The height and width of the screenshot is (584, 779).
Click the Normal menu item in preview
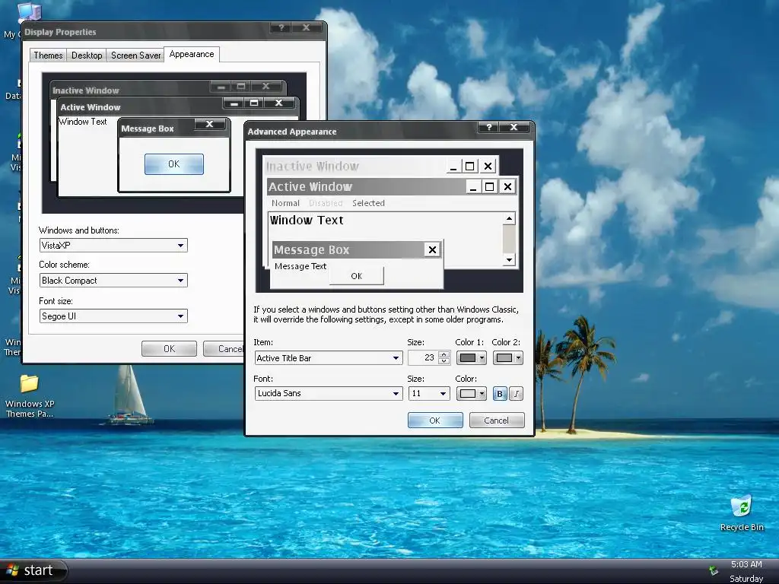[286, 203]
